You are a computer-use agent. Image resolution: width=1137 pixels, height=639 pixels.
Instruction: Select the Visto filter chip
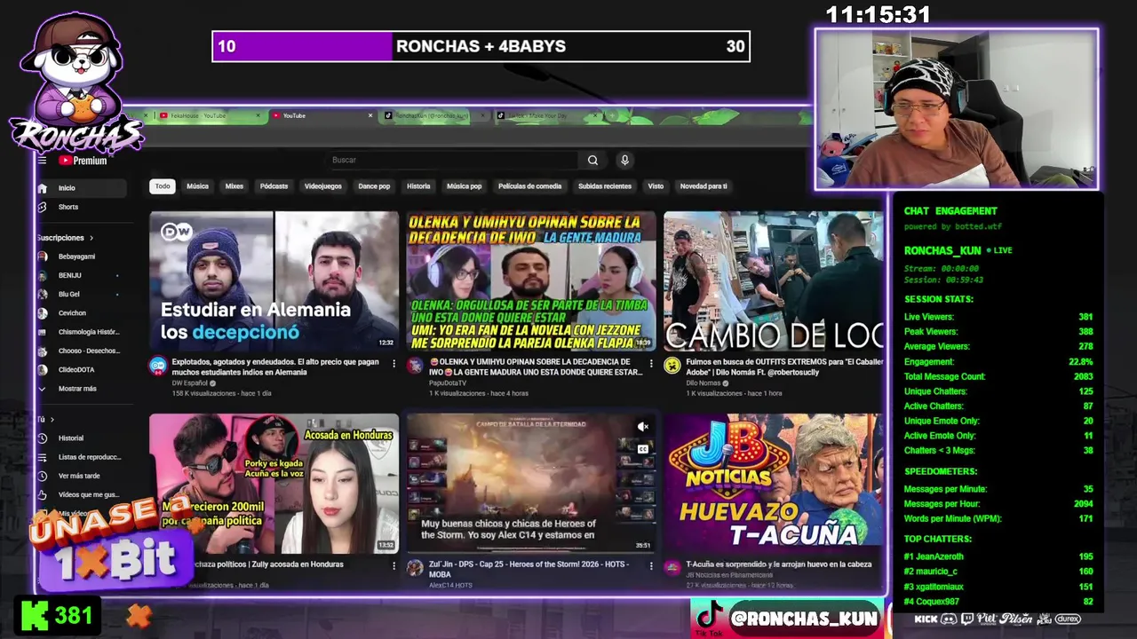tap(656, 186)
